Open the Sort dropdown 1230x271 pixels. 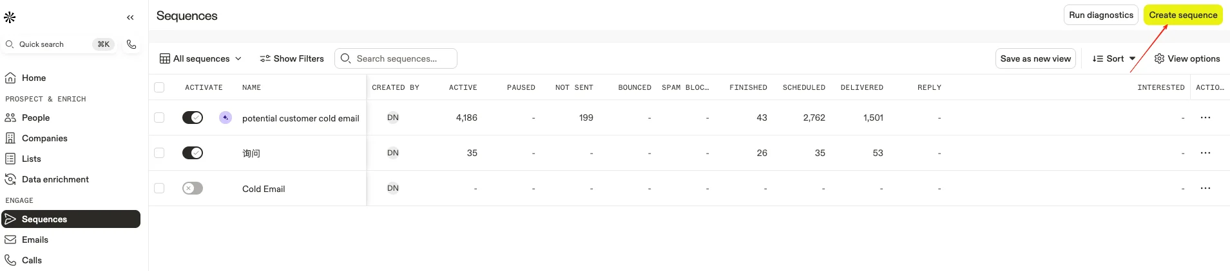(1113, 58)
